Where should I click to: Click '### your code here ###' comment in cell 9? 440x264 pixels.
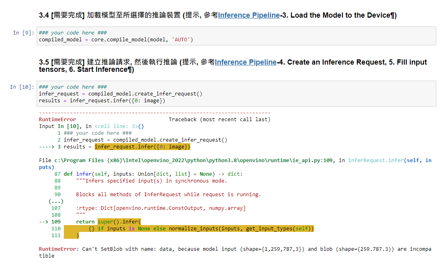[73, 33]
